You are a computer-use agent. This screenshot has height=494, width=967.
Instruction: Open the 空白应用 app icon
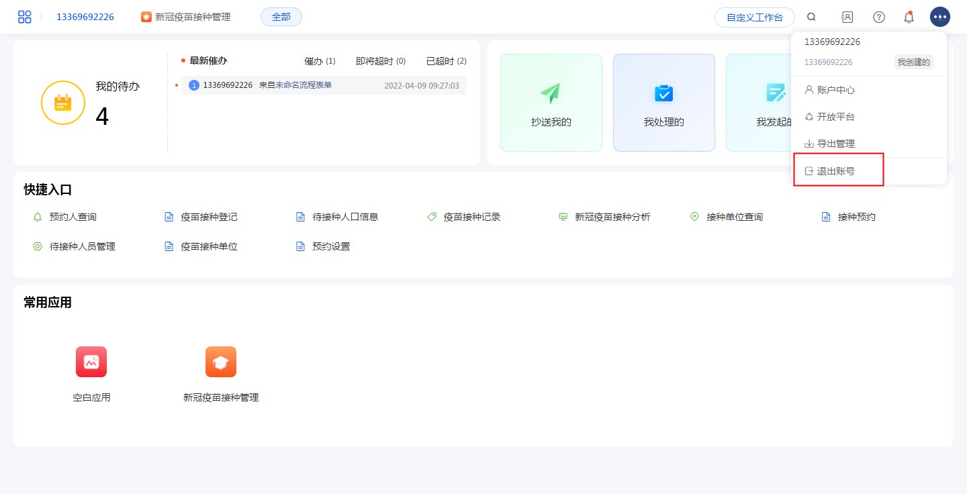91,362
